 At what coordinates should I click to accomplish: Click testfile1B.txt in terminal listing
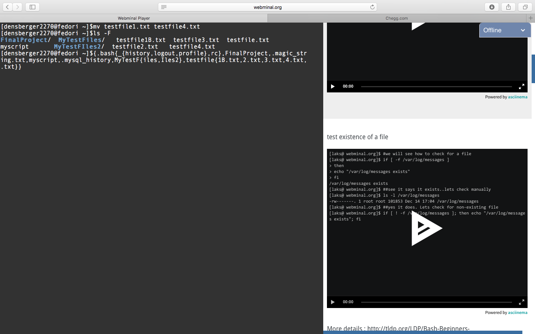coord(141,40)
